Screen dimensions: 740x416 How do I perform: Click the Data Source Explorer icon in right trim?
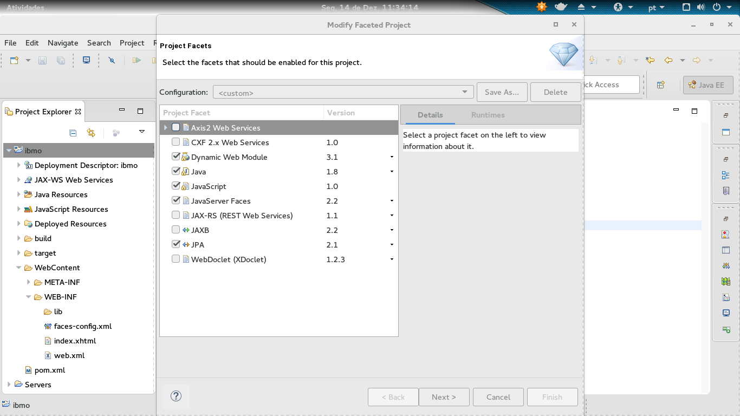pos(726,282)
